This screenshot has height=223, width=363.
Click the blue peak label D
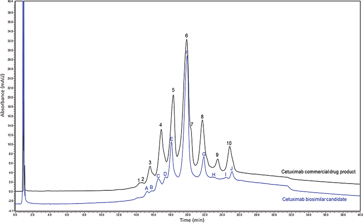(165, 174)
